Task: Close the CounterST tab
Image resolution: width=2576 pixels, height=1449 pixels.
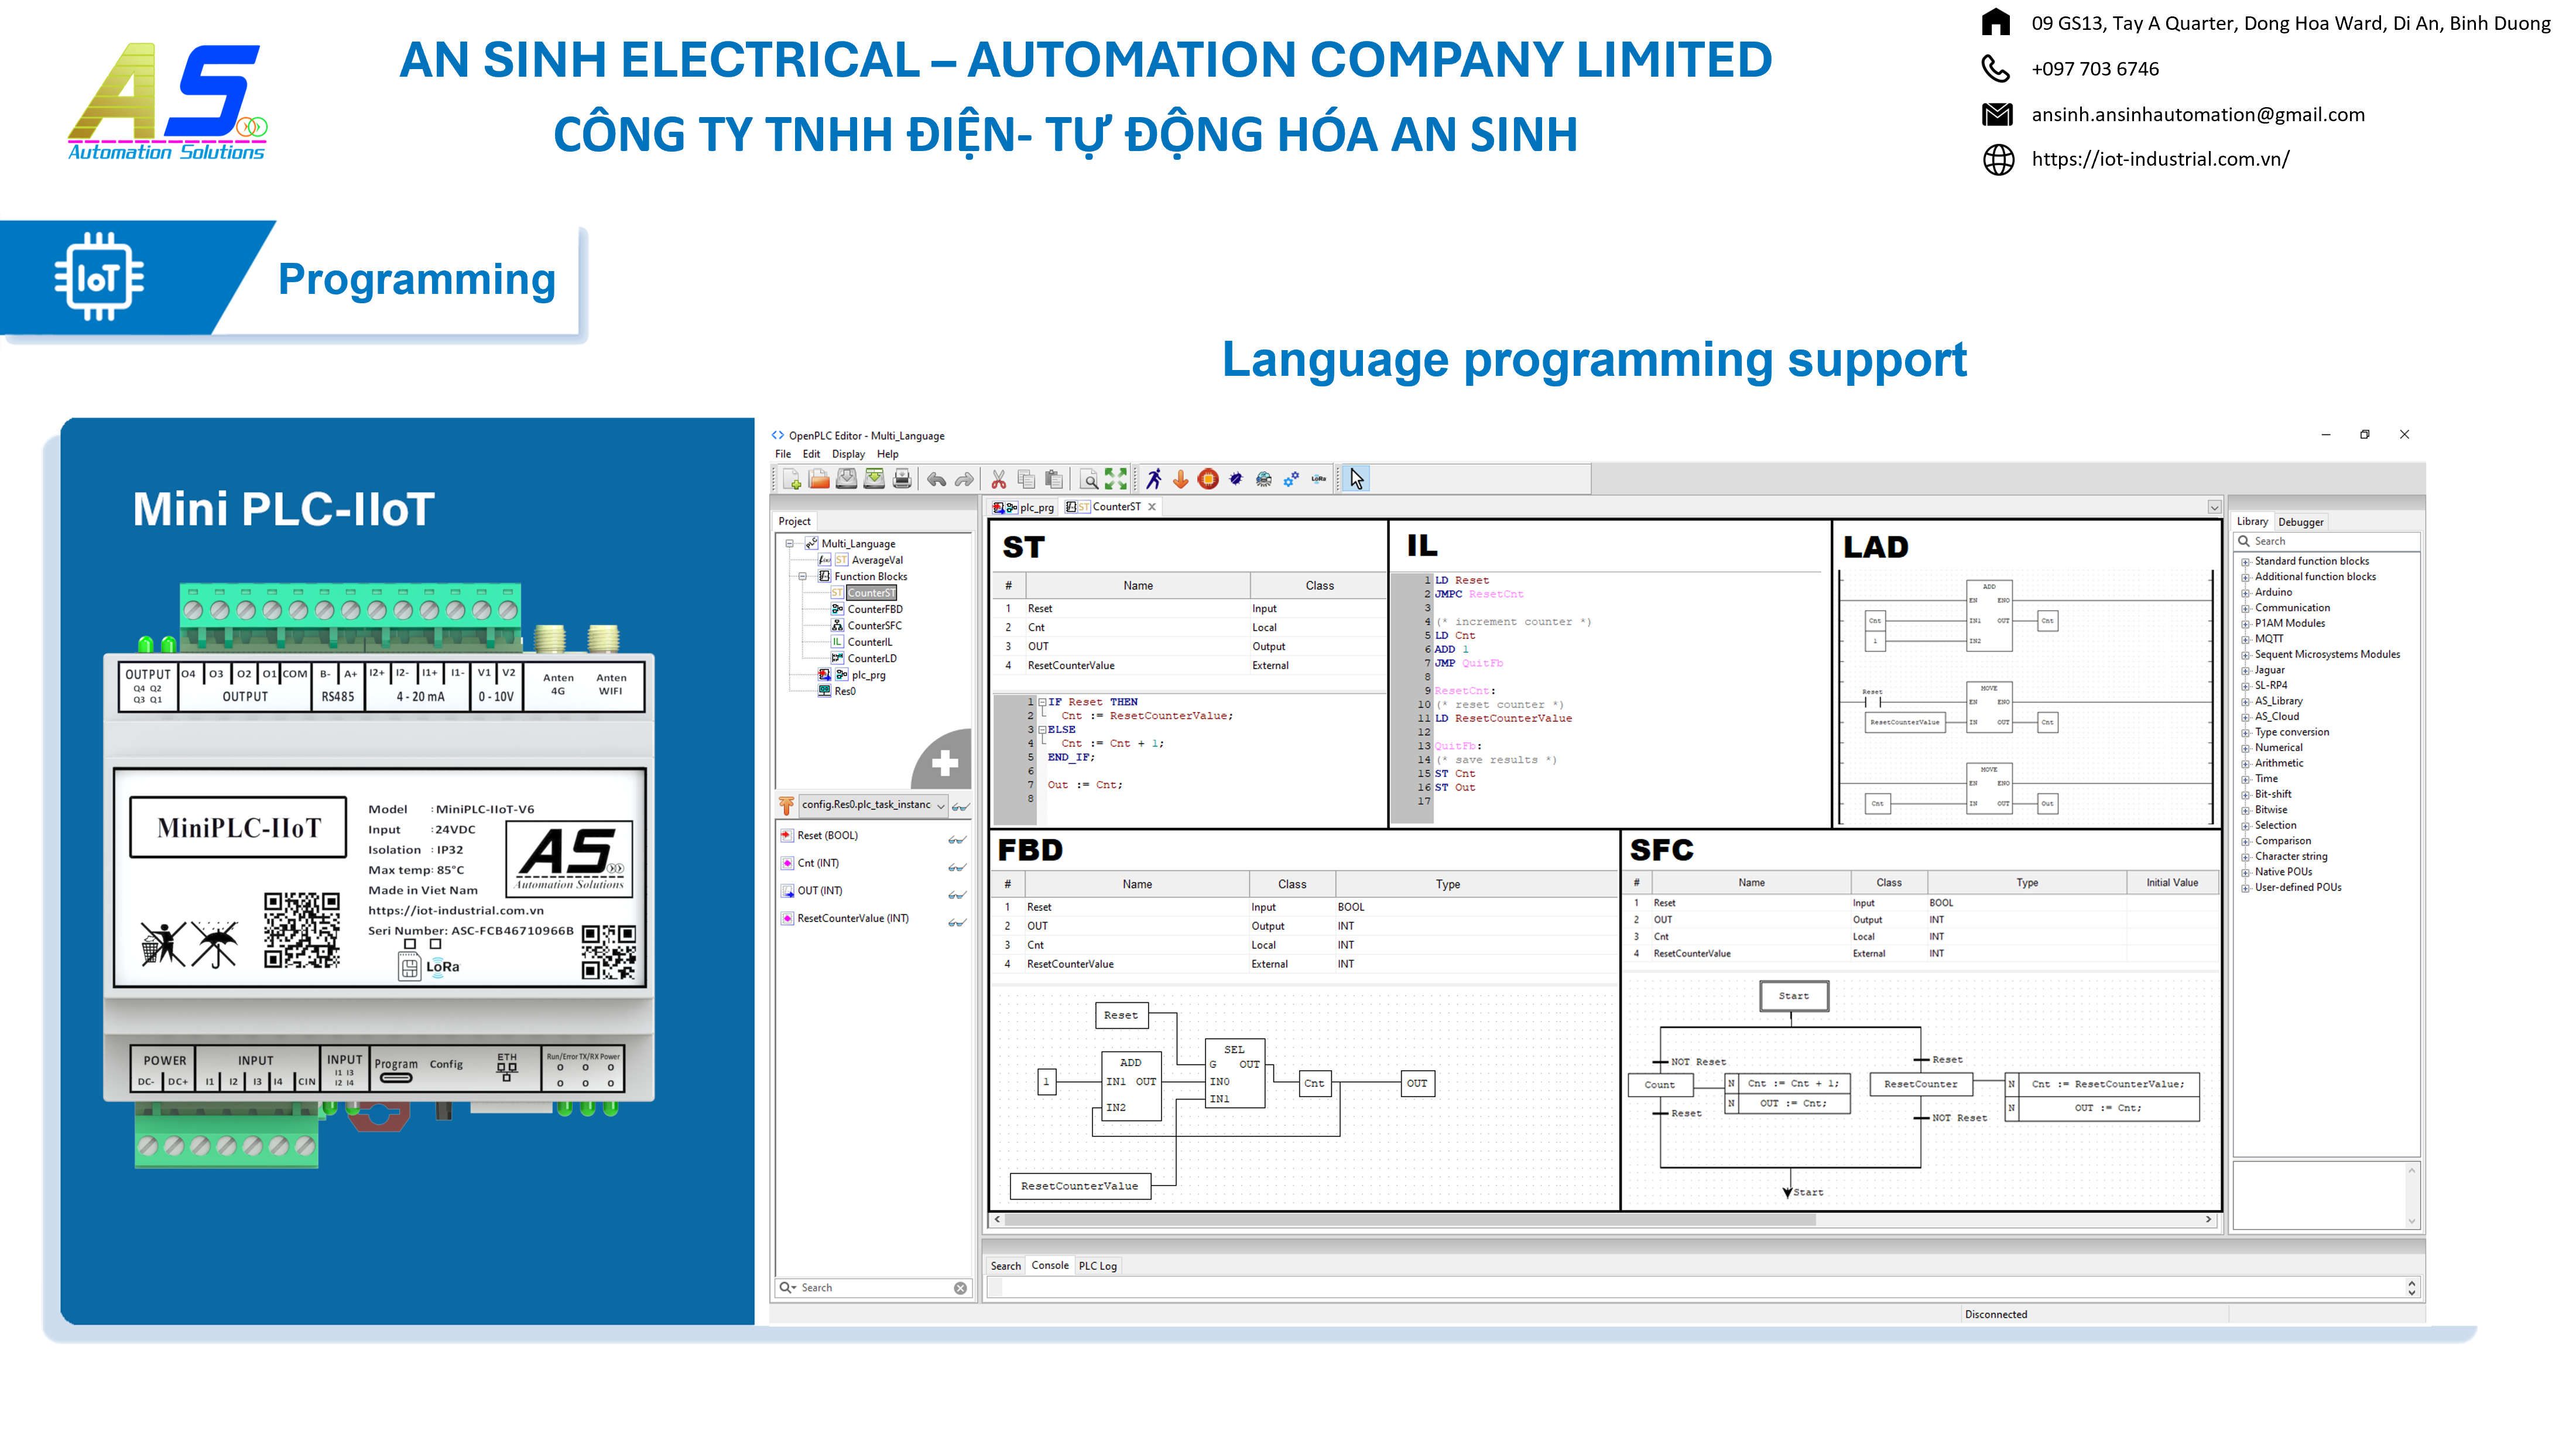Action: click(1152, 507)
